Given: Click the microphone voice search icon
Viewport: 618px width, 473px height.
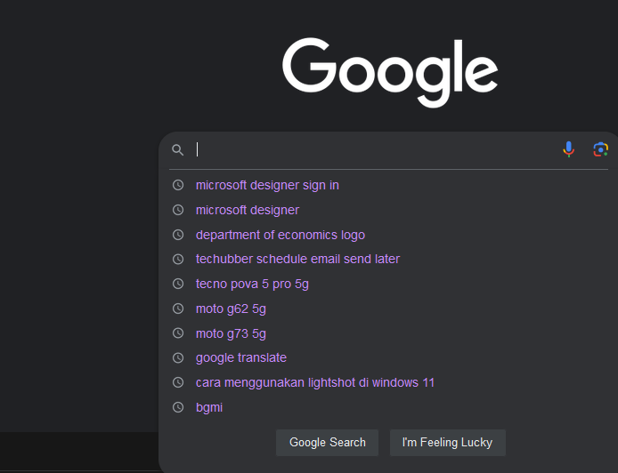Looking at the screenshot, I should coord(568,149).
